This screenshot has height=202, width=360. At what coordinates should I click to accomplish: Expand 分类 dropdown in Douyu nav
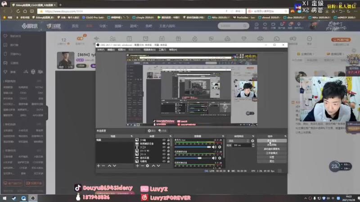click(x=103, y=26)
